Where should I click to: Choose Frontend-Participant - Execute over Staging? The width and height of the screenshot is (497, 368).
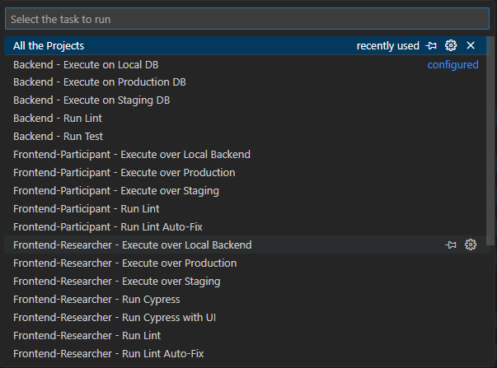[245, 191]
